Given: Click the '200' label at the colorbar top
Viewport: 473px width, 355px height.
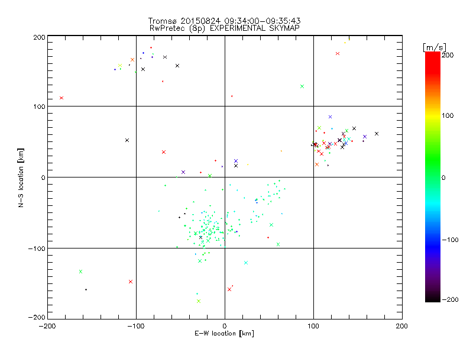Looking at the screenshot, I should click(x=448, y=55).
